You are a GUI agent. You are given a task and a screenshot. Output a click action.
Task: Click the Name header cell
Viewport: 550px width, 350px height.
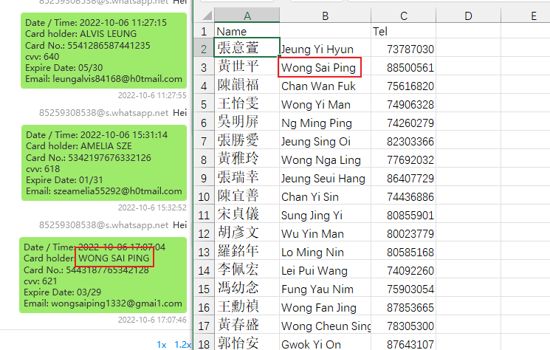pyautogui.click(x=247, y=32)
